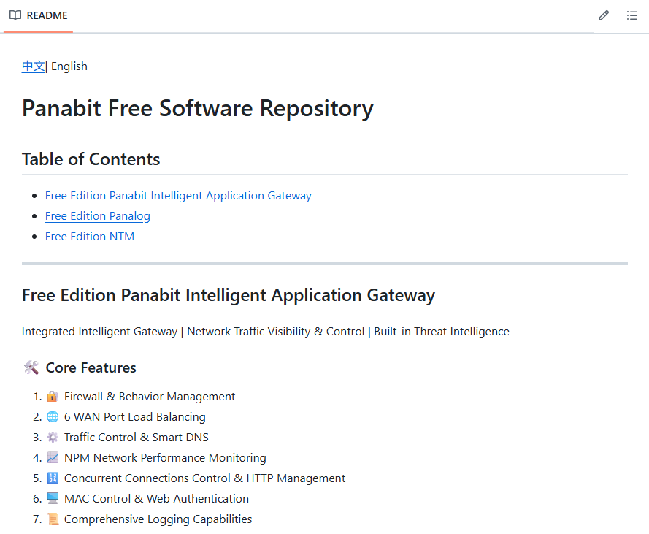Click the chart emoji beside NPM
Image resolution: width=649 pixels, height=534 pixels.
click(53, 457)
